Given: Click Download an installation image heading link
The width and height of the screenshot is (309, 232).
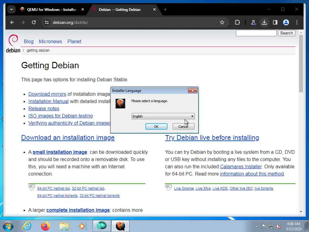Looking at the screenshot, I should click(68, 137).
